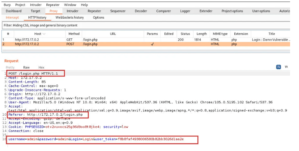
Task: Click the PHPSESSID cookie value
Action: 72,127
